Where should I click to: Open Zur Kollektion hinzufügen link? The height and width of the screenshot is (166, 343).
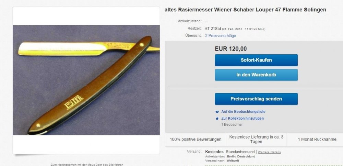243,119
